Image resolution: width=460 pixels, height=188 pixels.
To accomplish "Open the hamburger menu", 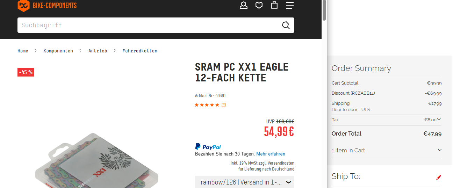I will click(x=289, y=5).
